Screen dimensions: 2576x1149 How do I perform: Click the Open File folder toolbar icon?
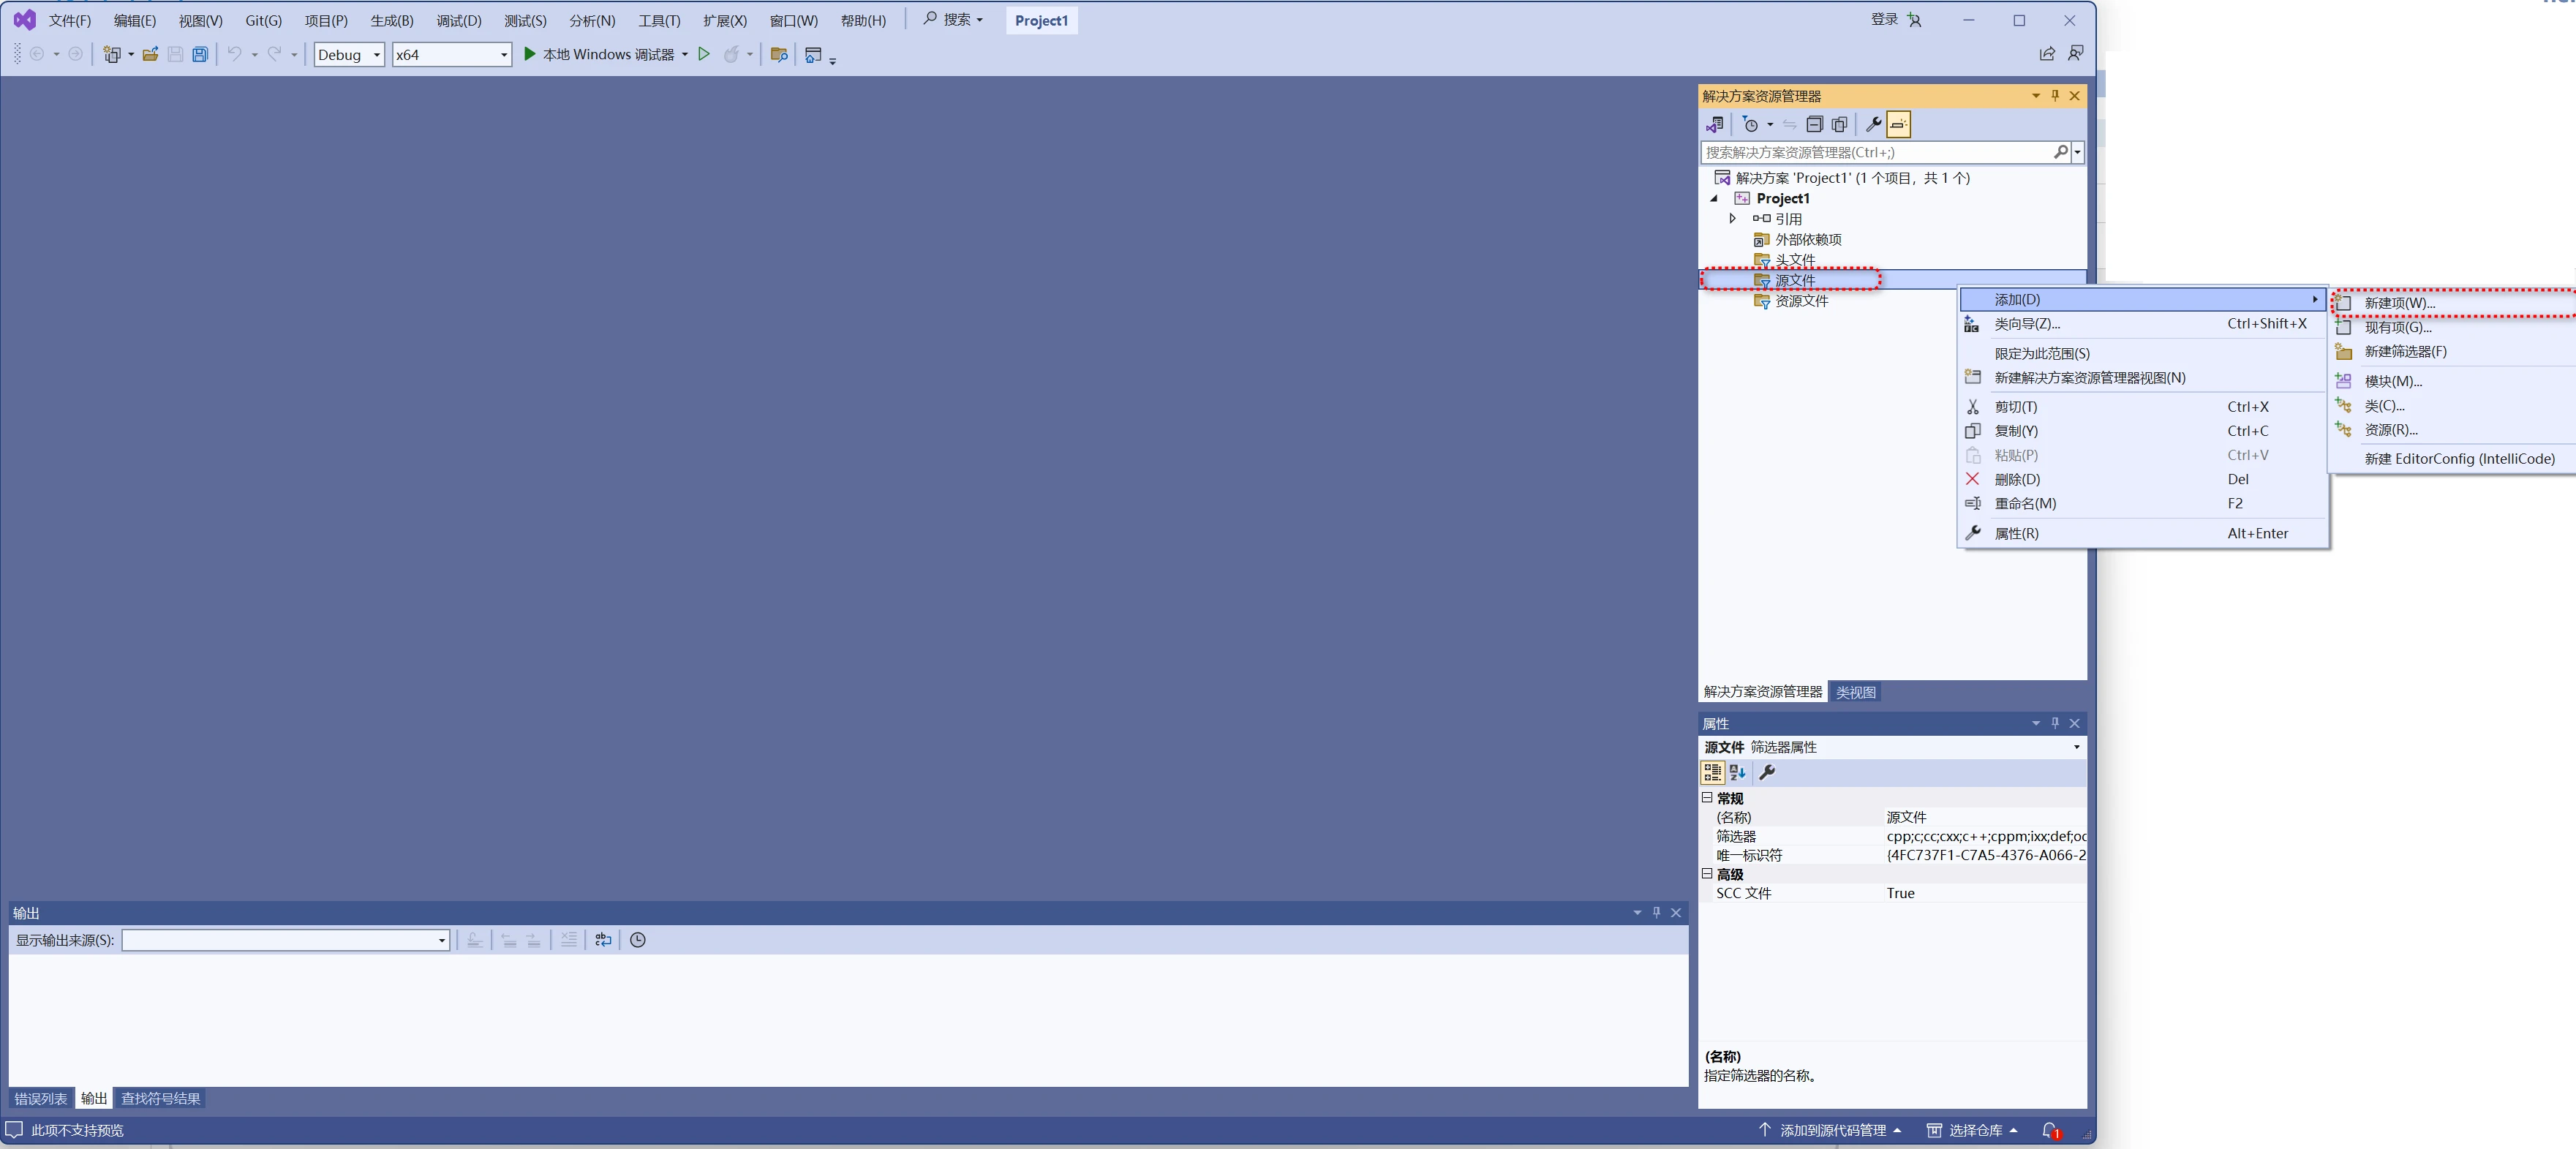[x=150, y=55]
